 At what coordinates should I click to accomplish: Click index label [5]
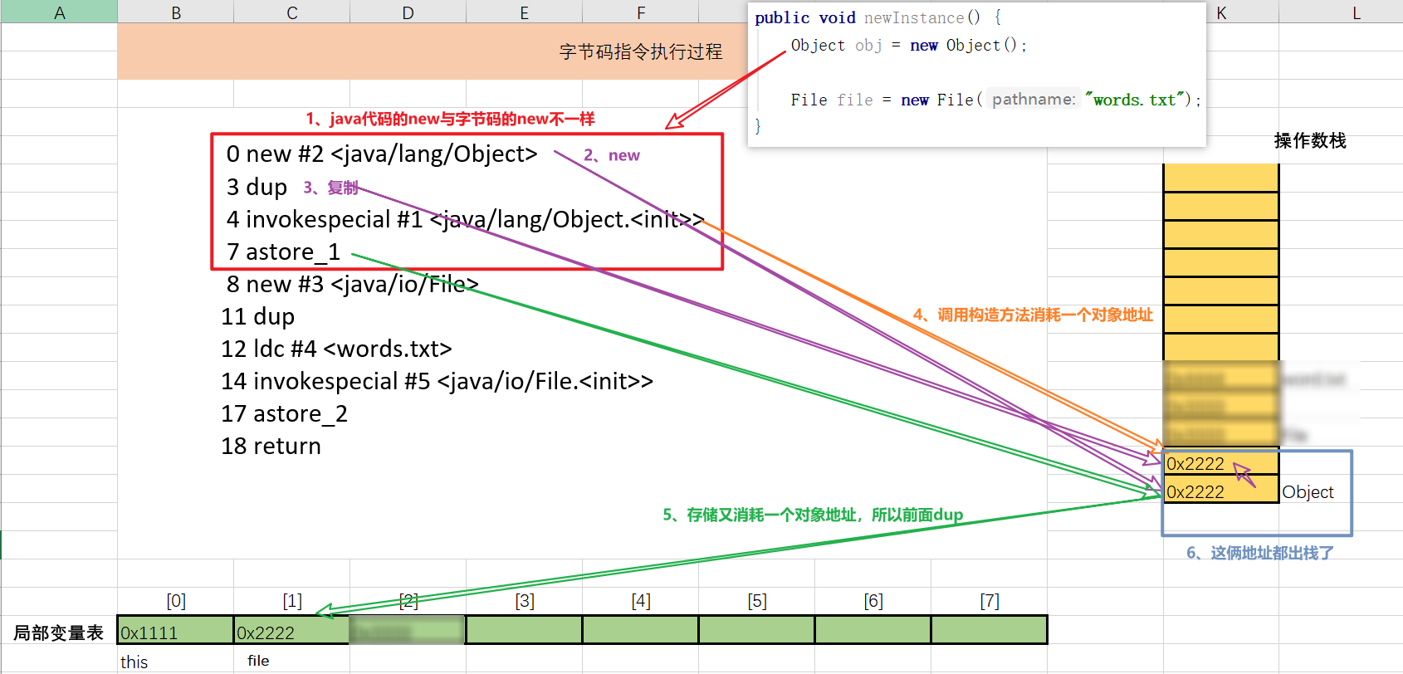tap(757, 600)
